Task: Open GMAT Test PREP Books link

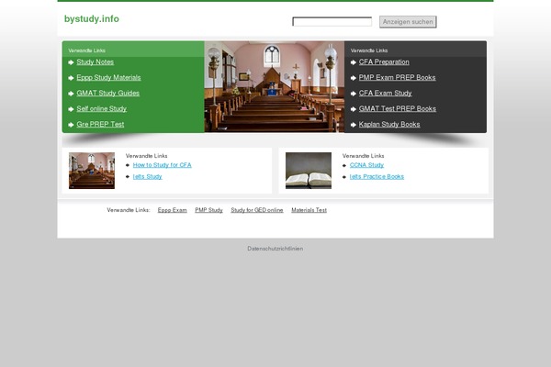Action: (x=398, y=109)
